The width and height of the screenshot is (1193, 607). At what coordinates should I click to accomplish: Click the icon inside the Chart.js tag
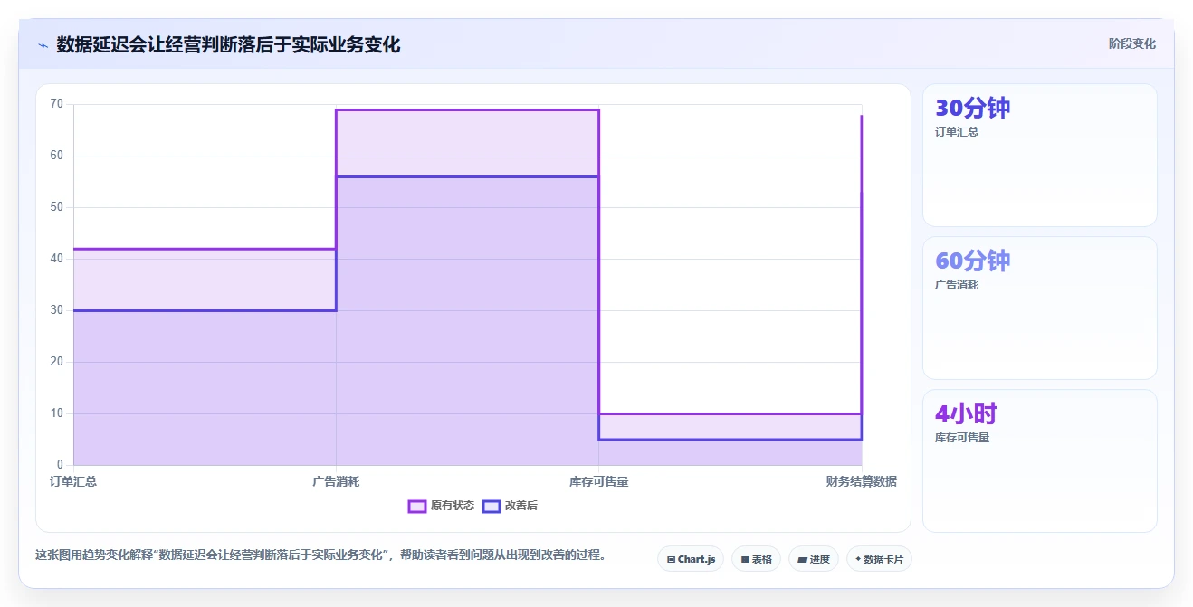pyautogui.click(x=671, y=559)
